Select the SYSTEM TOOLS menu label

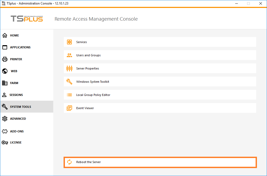[x=20, y=107]
